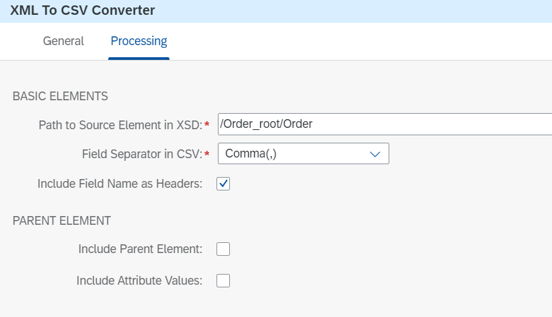Click the red asterisk after Field Separator in CSV
The width and height of the screenshot is (552, 317).
(207, 153)
